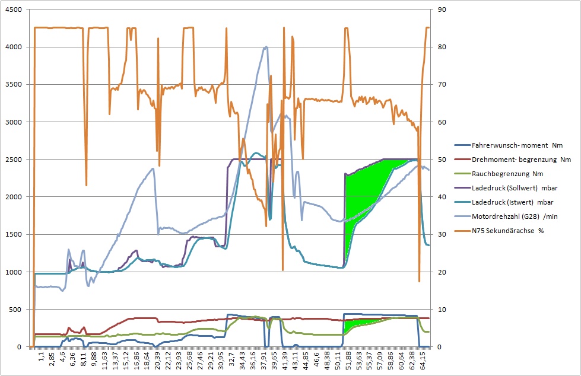Image resolution: width=581 pixels, height=376 pixels.
Task: Click the left axis label 2000
Action: (x=13, y=197)
